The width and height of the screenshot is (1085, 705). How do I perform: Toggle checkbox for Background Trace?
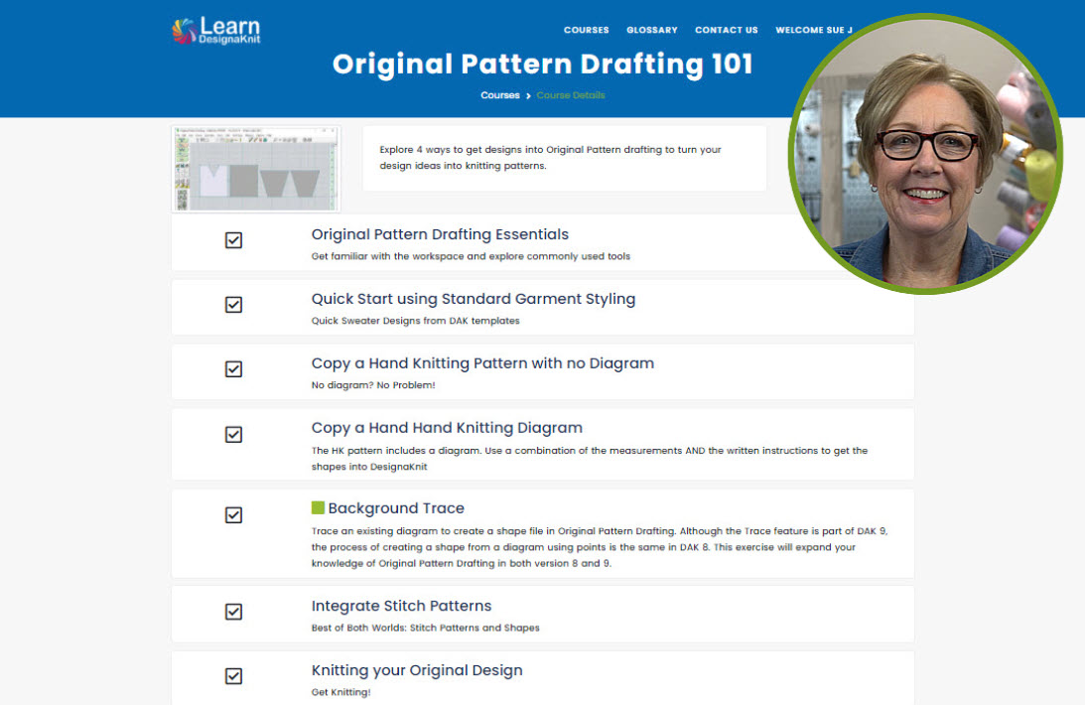click(234, 514)
